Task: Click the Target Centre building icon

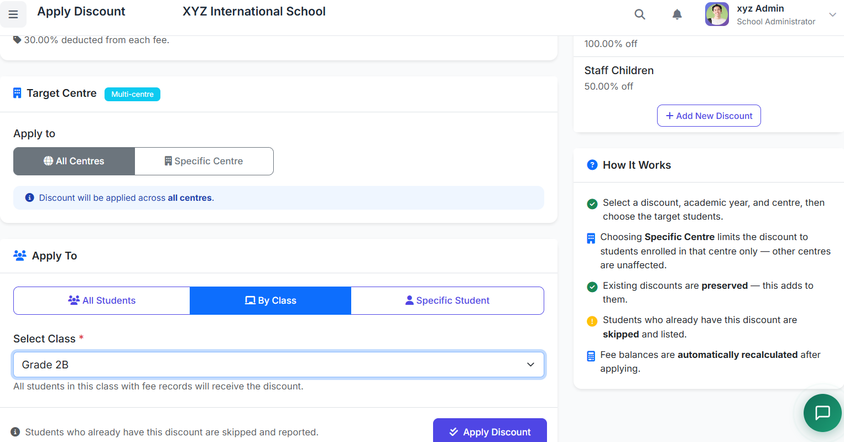Action: pyautogui.click(x=17, y=93)
